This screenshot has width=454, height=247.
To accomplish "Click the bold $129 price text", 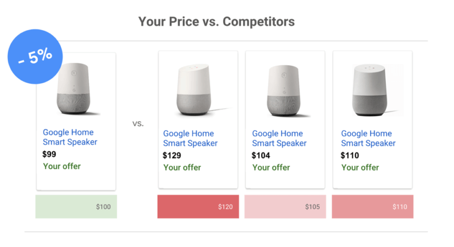I will click(x=172, y=155).
